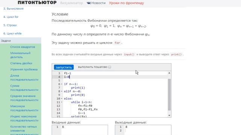241x135 pixels.
Task: Collapse the if block at line 6
Action: 62,84
